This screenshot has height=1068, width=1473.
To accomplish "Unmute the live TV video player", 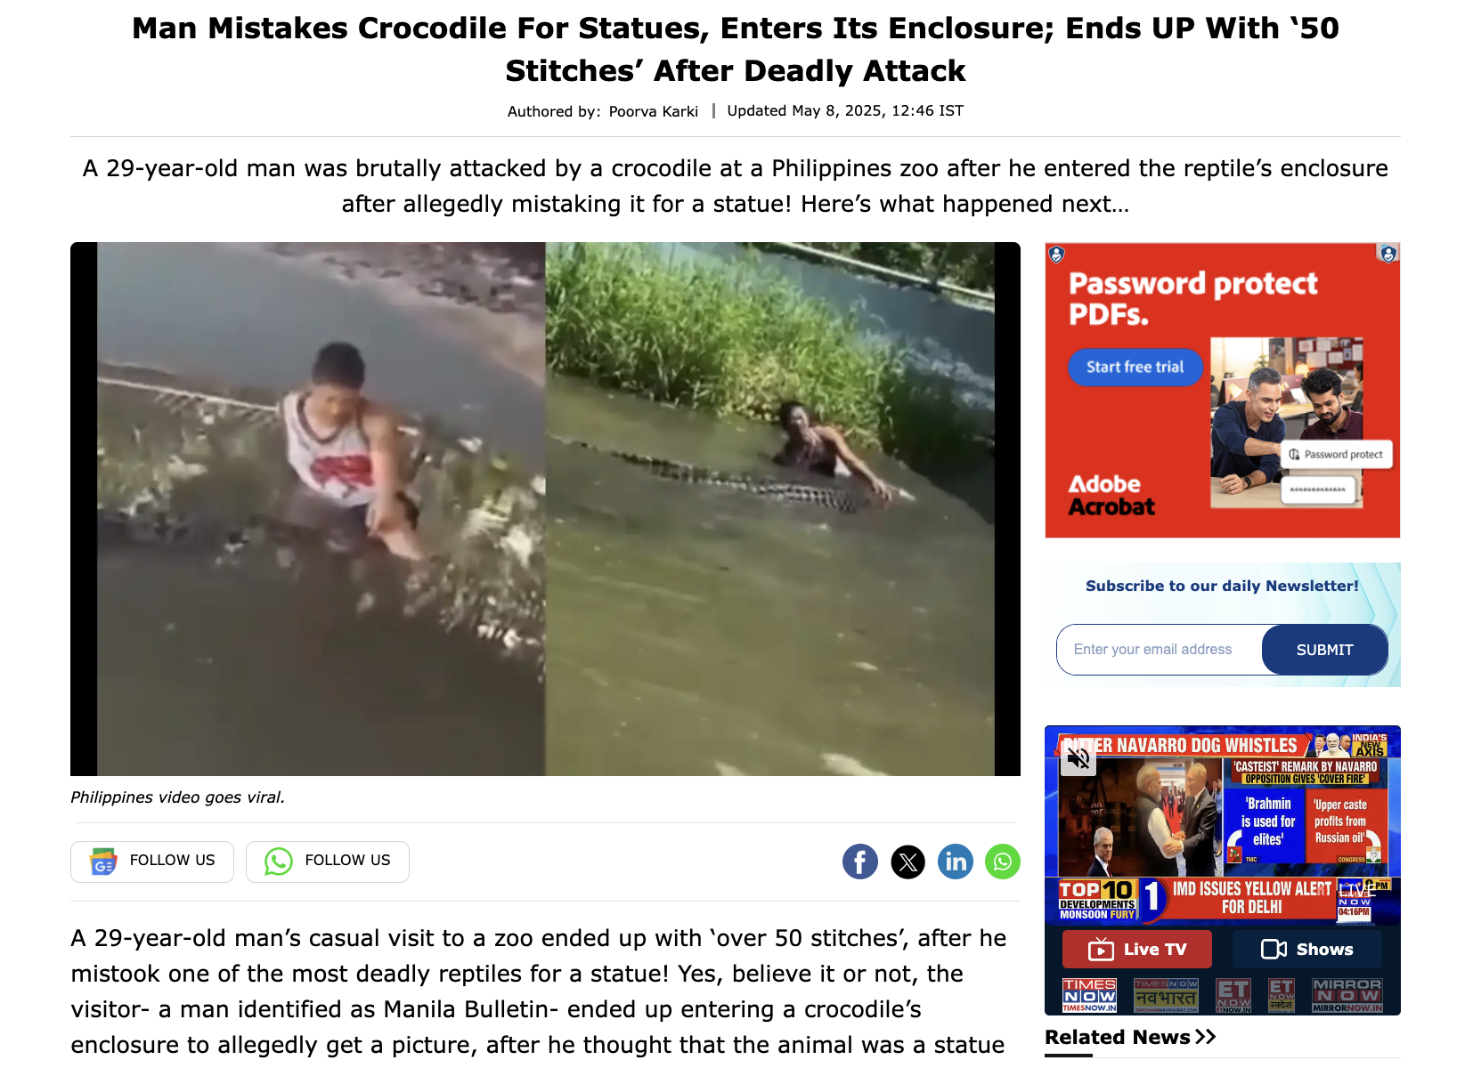I will (1078, 757).
